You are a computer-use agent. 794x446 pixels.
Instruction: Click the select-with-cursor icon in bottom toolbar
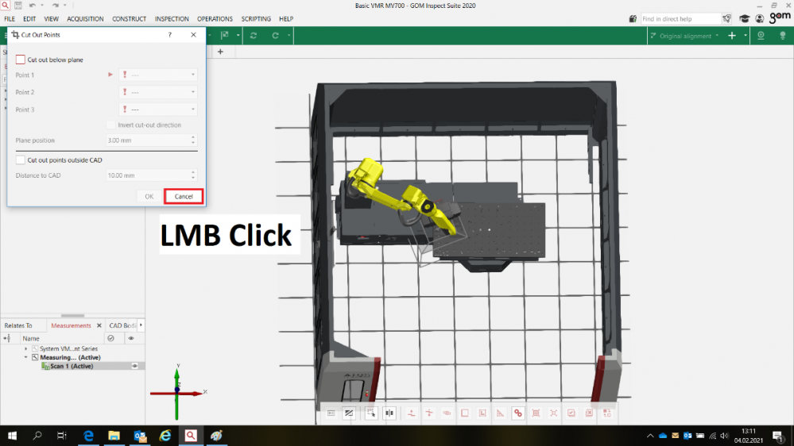tap(371, 413)
